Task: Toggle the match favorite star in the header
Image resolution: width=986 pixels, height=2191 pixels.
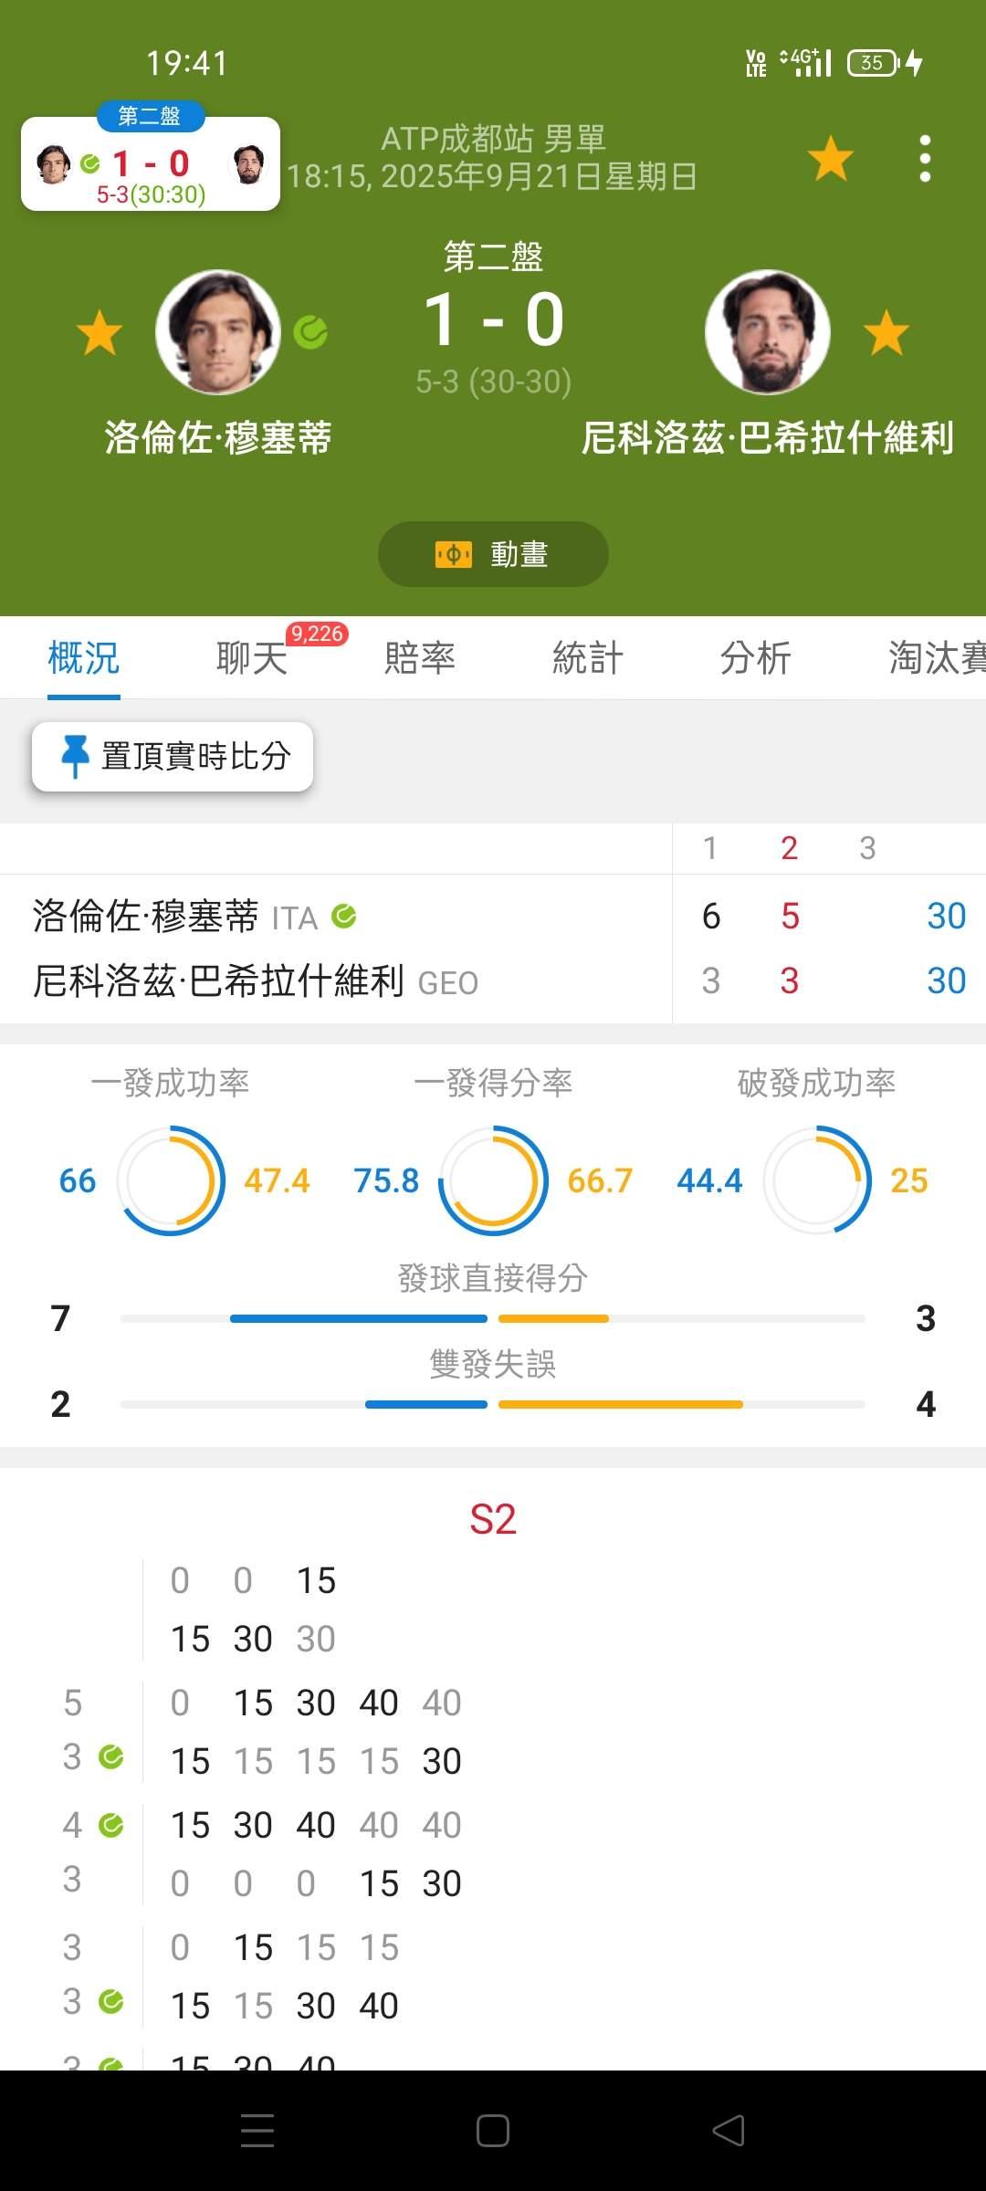Action: click(831, 158)
